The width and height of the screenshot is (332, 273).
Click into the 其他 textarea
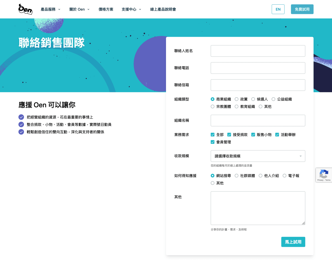click(x=258, y=208)
